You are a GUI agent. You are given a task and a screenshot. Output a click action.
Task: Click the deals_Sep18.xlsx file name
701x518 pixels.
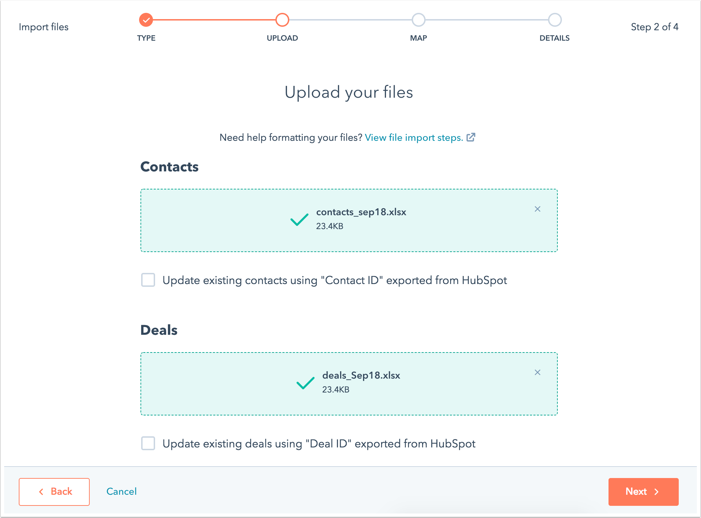(361, 375)
